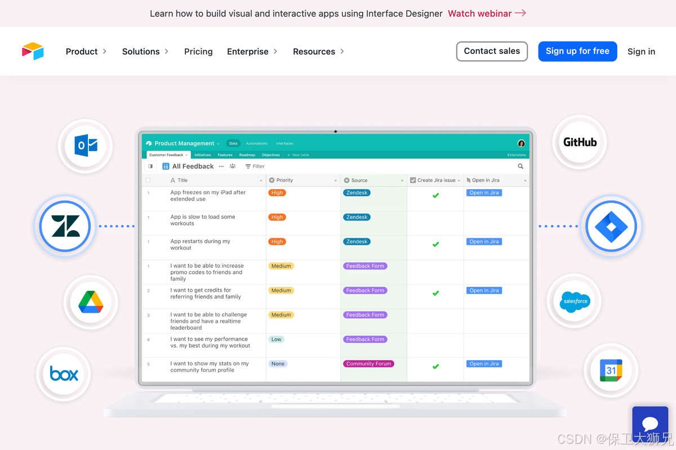
Task: Click the share collaborators people icon
Action: coord(233,166)
